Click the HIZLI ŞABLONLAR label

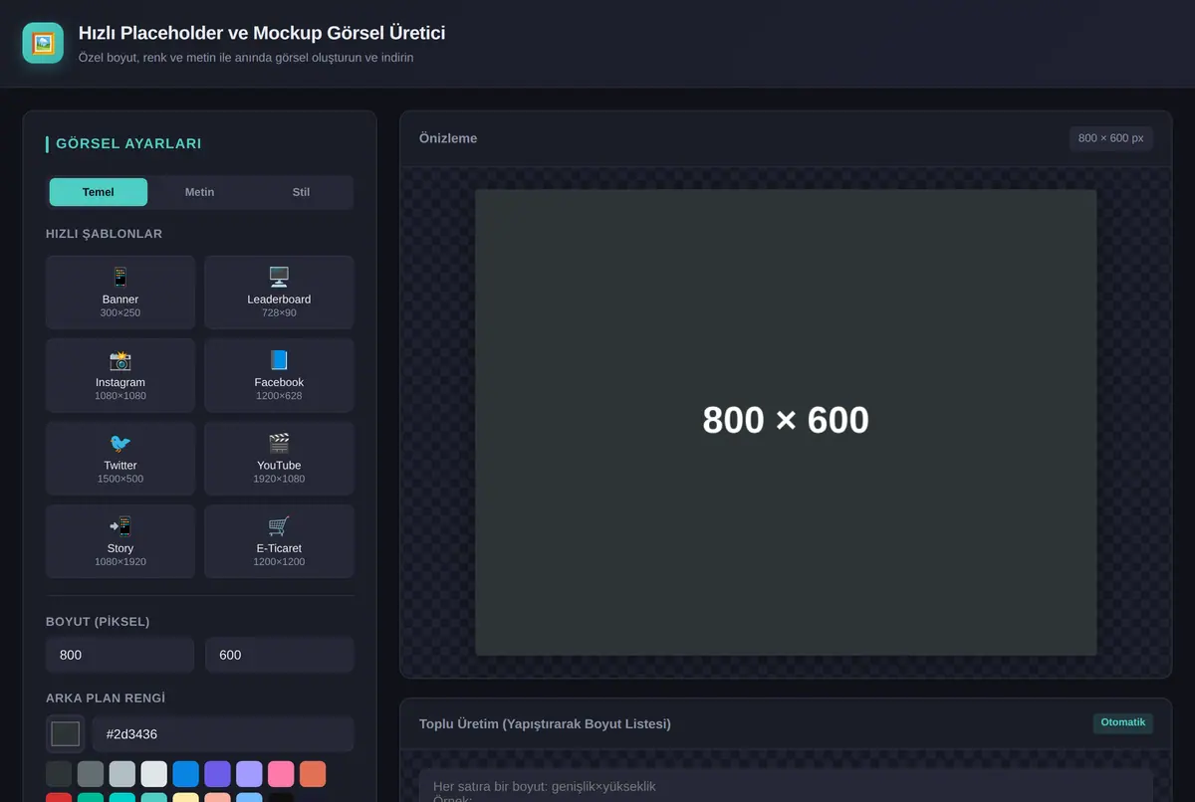coord(104,234)
